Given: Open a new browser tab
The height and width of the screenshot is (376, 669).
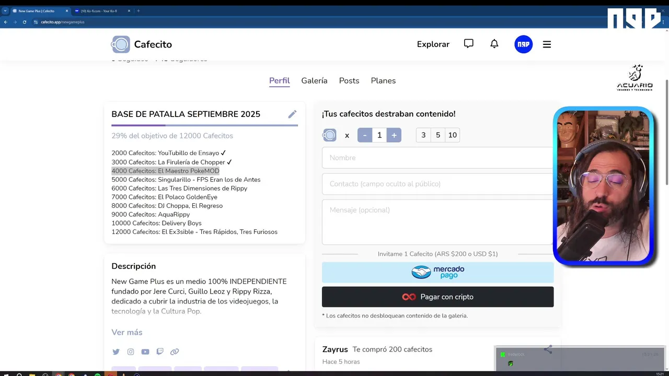Looking at the screenshot, I should pos(139,11).
